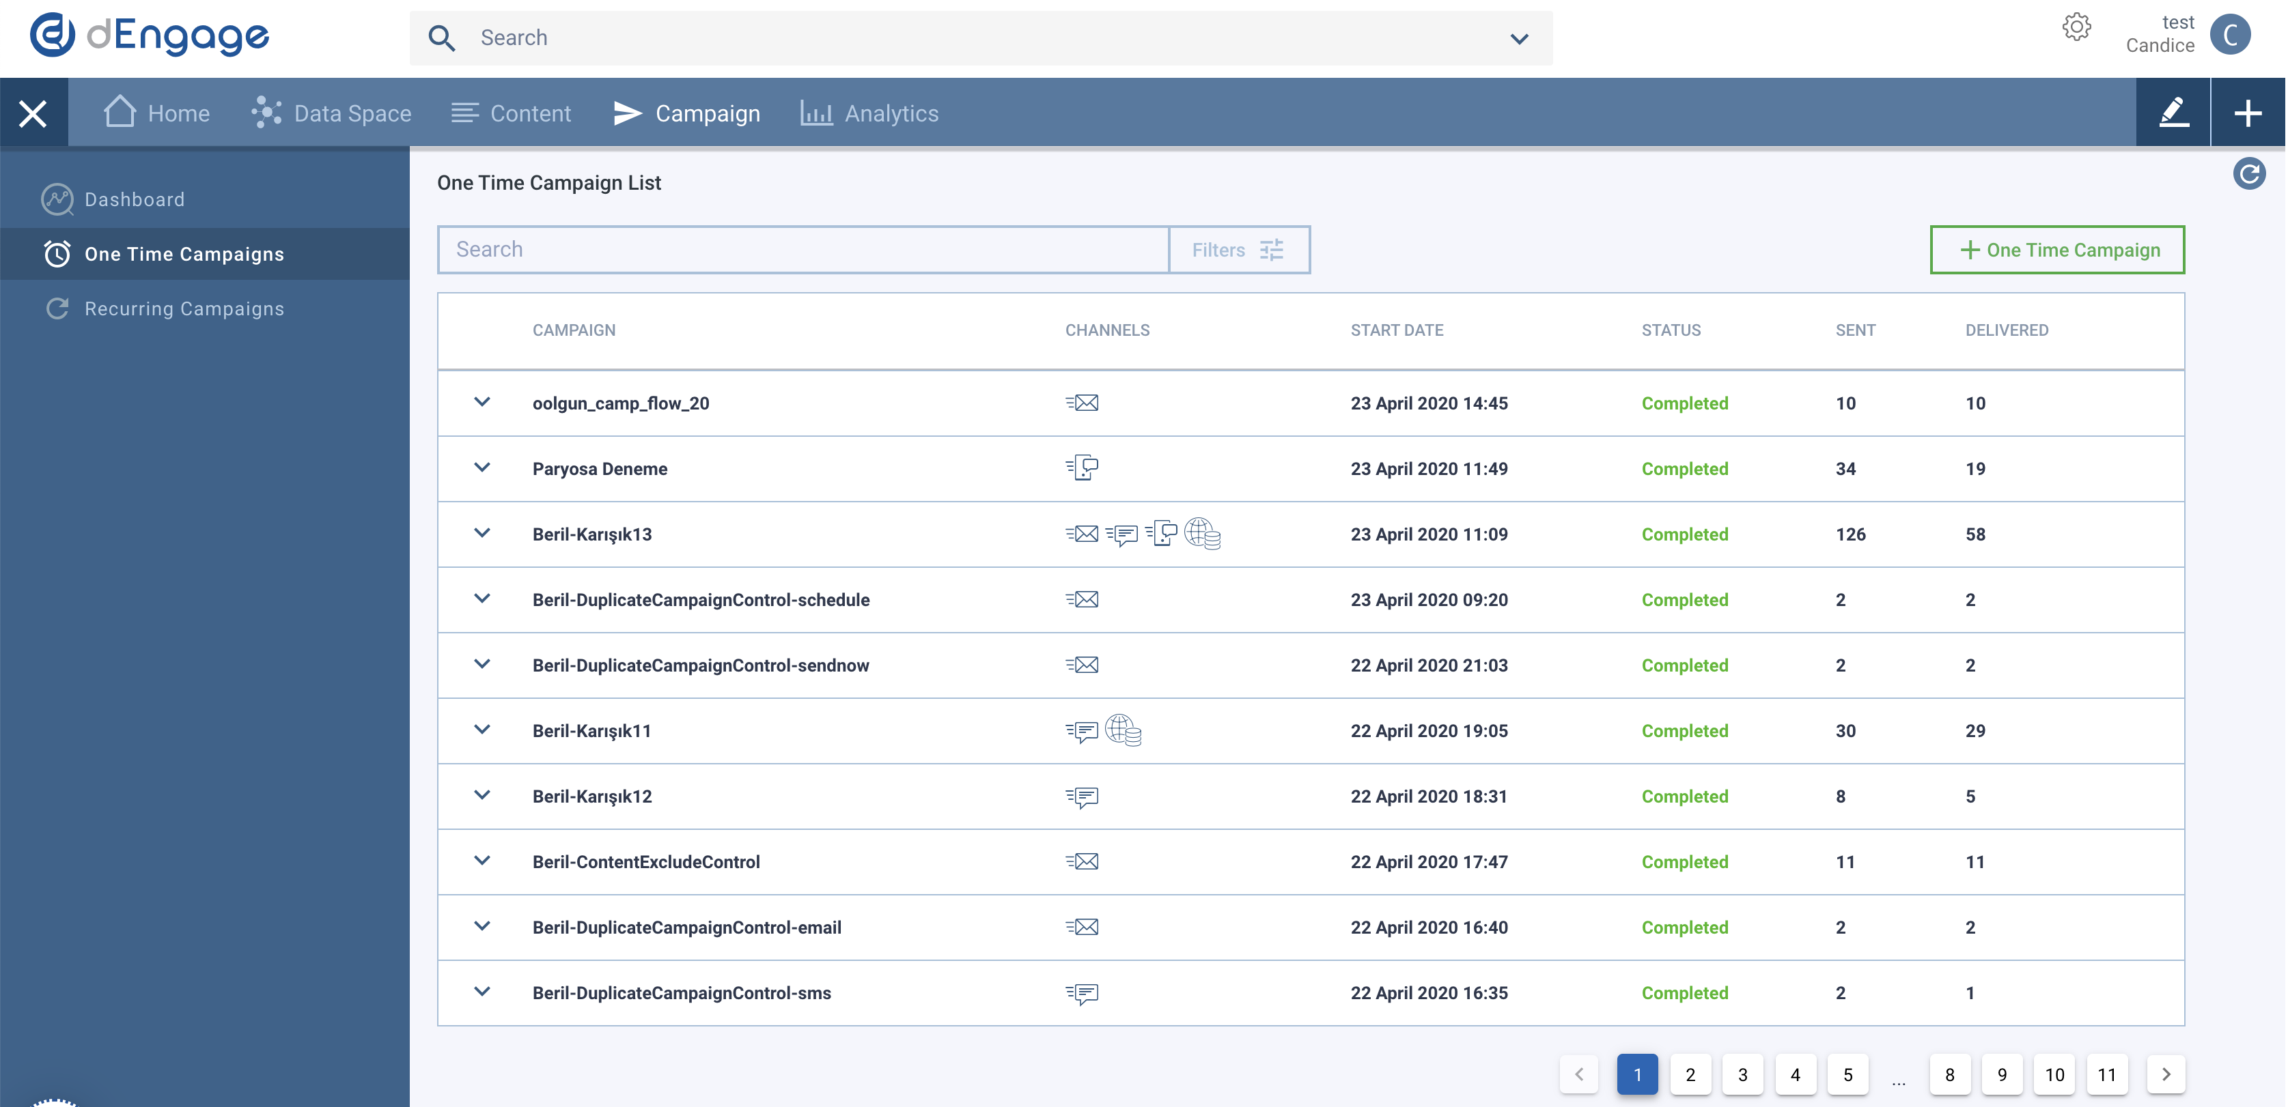
Task: Expand the oolgun_camp_flow_20 campaign row
Action: click(x=482, y=402)
